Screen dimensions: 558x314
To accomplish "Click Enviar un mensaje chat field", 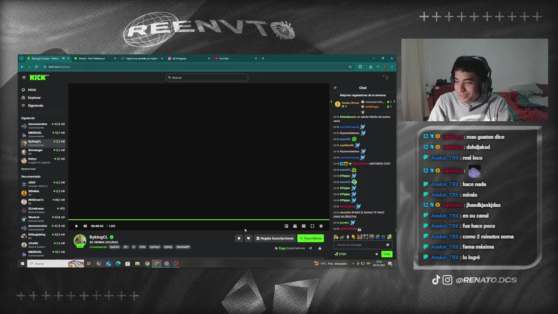I will tap(362, 245).
